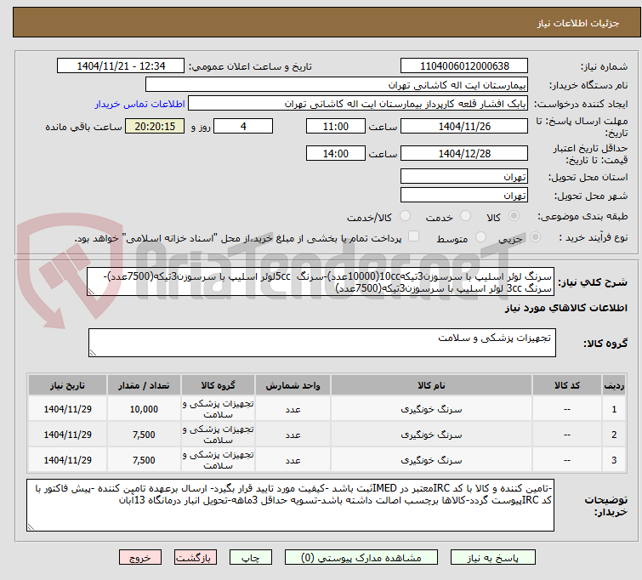Click need date 1404/11/29 in row 1
642x580 pixels.
[67, 409]
